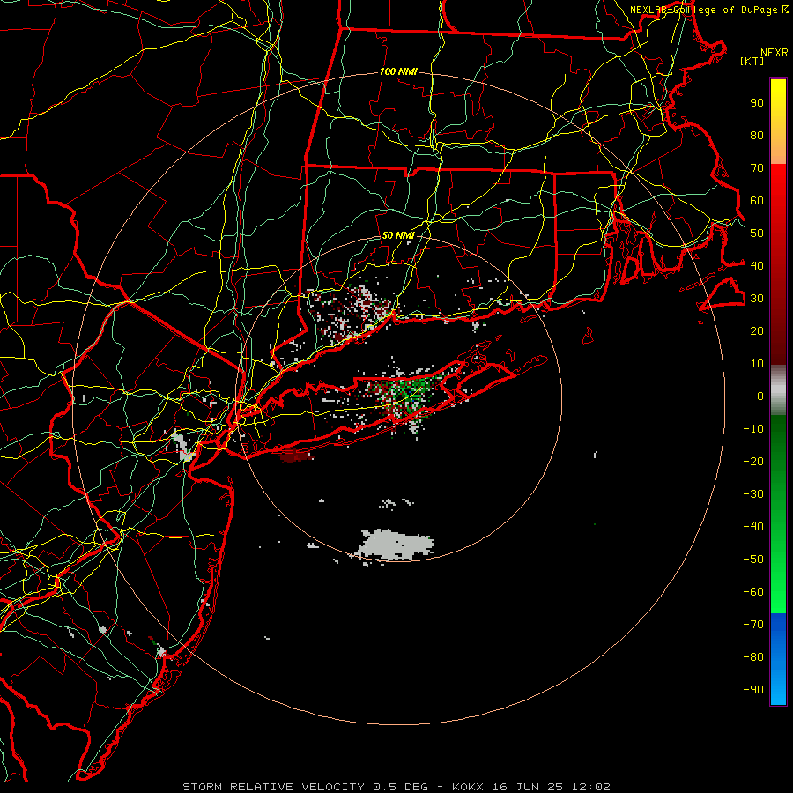Viewport: 793px width, 793px height.
Task: Click the -50 knots scale label
Action: coord(753,559)
